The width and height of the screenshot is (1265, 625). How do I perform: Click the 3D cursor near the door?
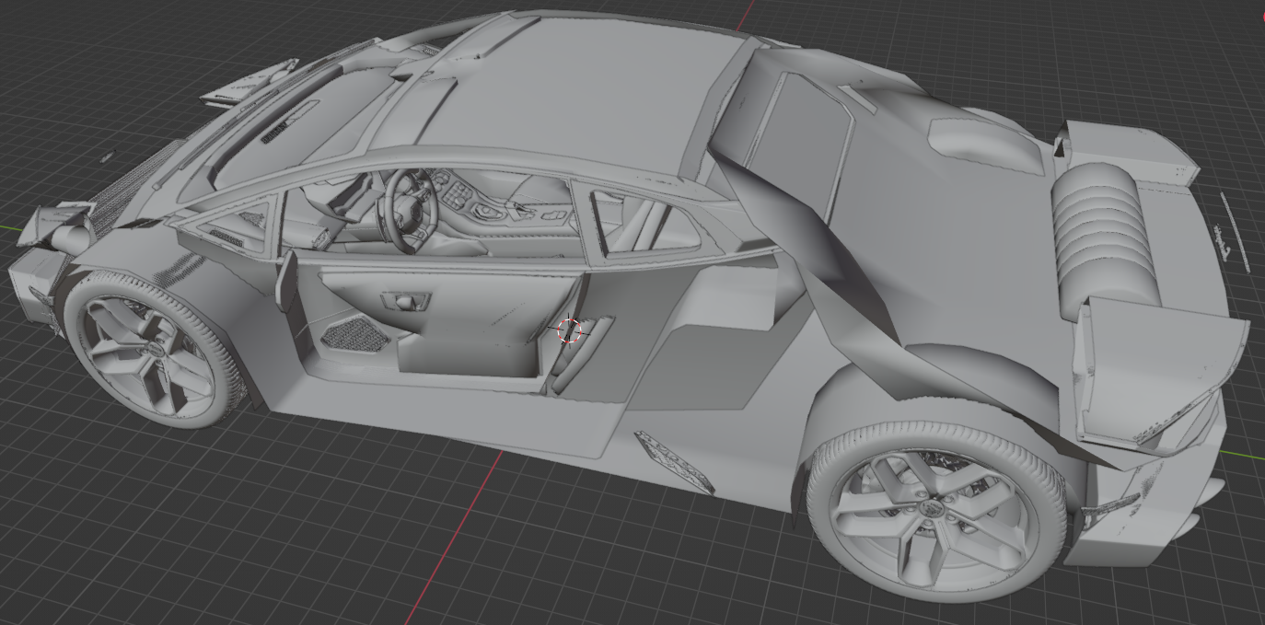coord(569,330)
